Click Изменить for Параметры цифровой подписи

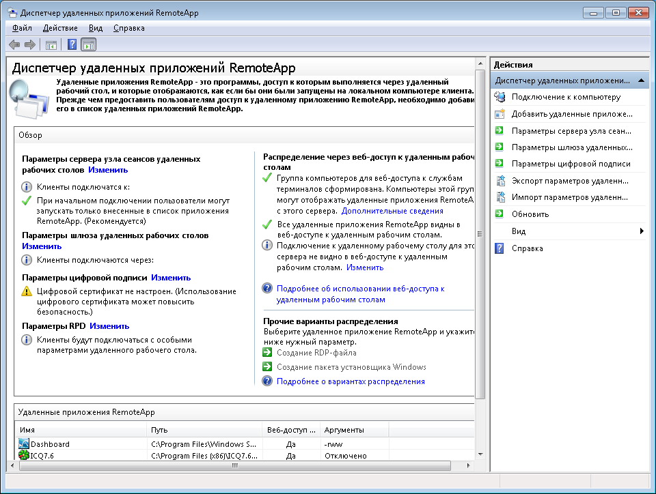171,278
